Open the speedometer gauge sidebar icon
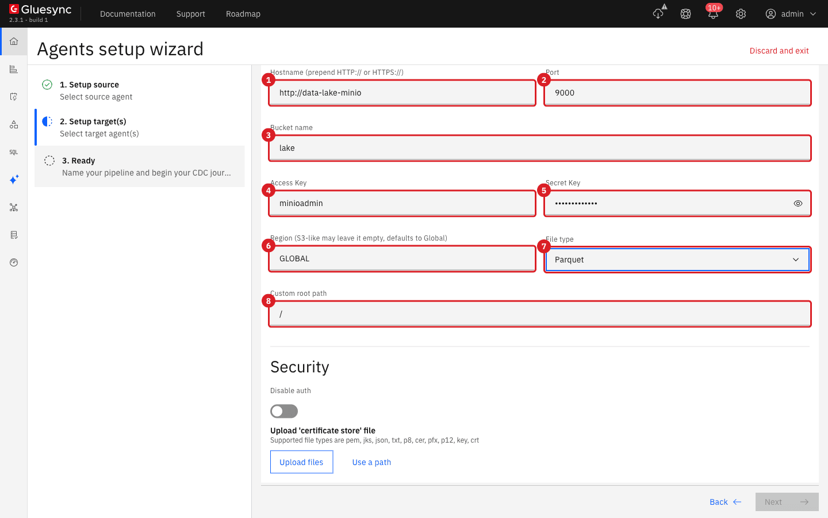The image size is (828, 518). (x=14, y=262)
